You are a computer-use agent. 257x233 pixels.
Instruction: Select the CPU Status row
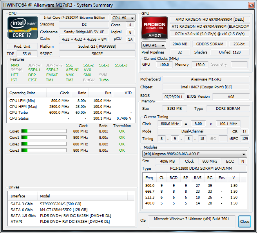coord(71,118)
